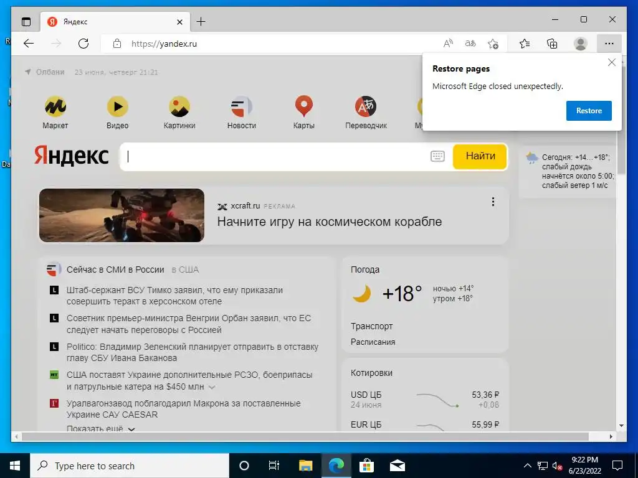The height and width of the screenshot is (478, 638).
Task: Click the Яндекс logo
Action: click(72, 156)
